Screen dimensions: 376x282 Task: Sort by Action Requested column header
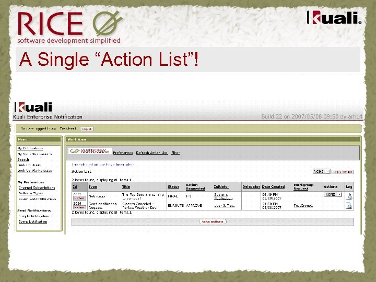195,187
